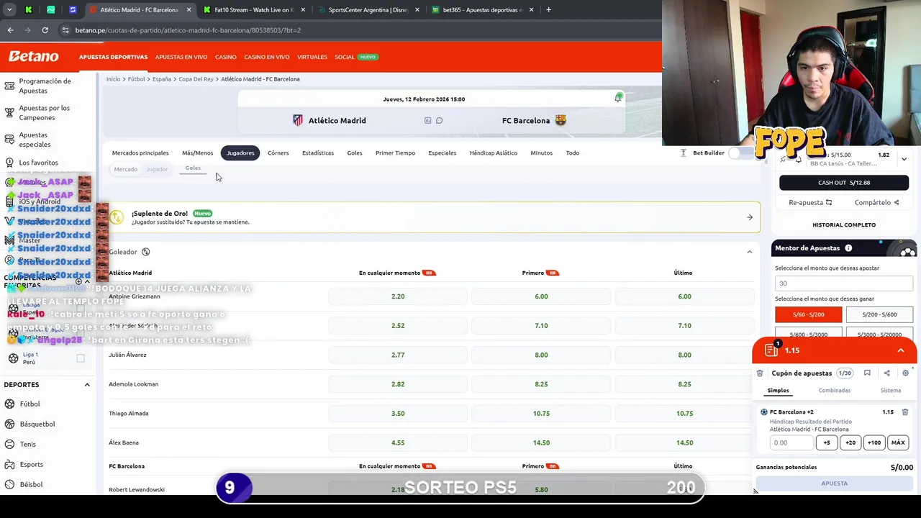Screen dimensions: 921x518
Task: Open match chat bubble icon
Action: pyautogui.click(x=439, y=120)
